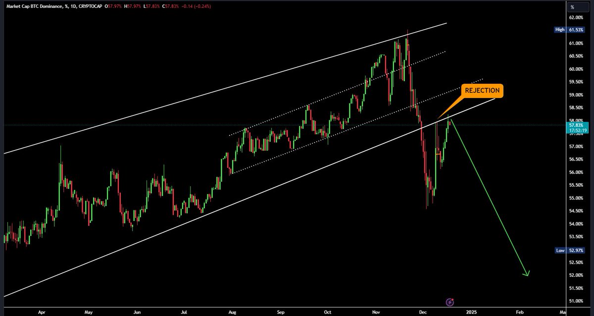The height and width of the screenshot is (316, 594).
Task: Click the Sep label on the time axis
Action: point(281,313)
